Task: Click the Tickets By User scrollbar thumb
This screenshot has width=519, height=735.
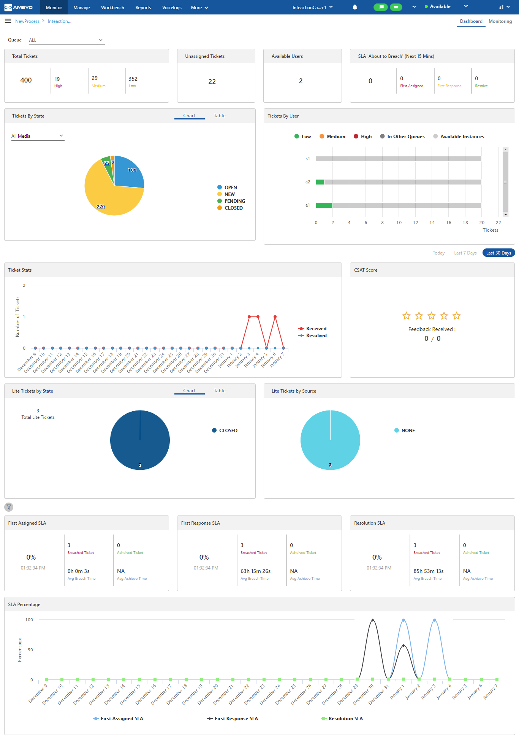Action: coord(505,182)
